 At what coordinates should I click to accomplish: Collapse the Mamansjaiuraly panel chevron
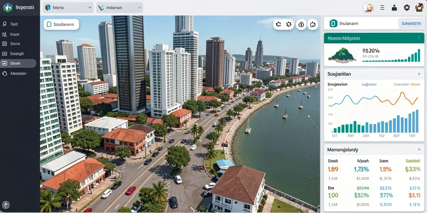tap(419, 150)
